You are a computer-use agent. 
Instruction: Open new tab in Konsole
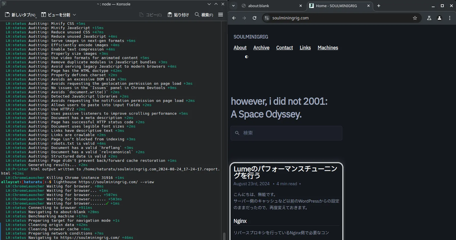point(20,15)
